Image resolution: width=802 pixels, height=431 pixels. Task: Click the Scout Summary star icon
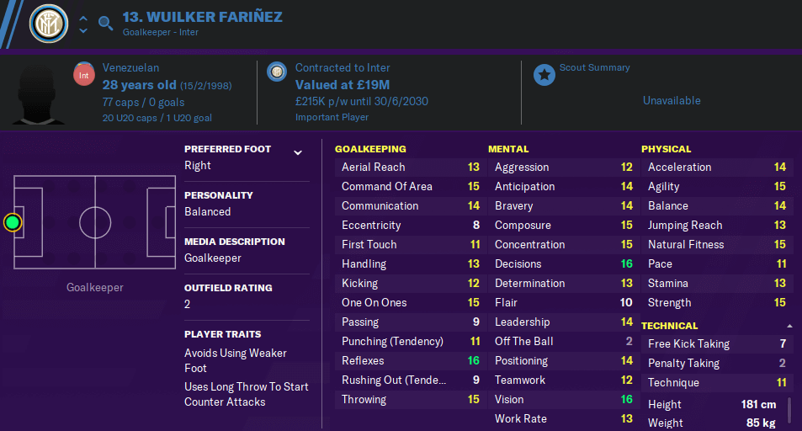pyautogui.click(x=544, y=75)
